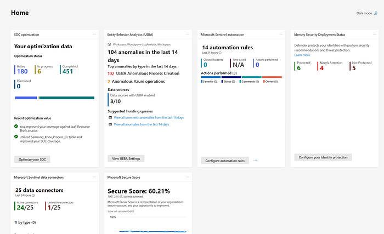
Task: Click Severity (0) legend item
Action: 209,82
